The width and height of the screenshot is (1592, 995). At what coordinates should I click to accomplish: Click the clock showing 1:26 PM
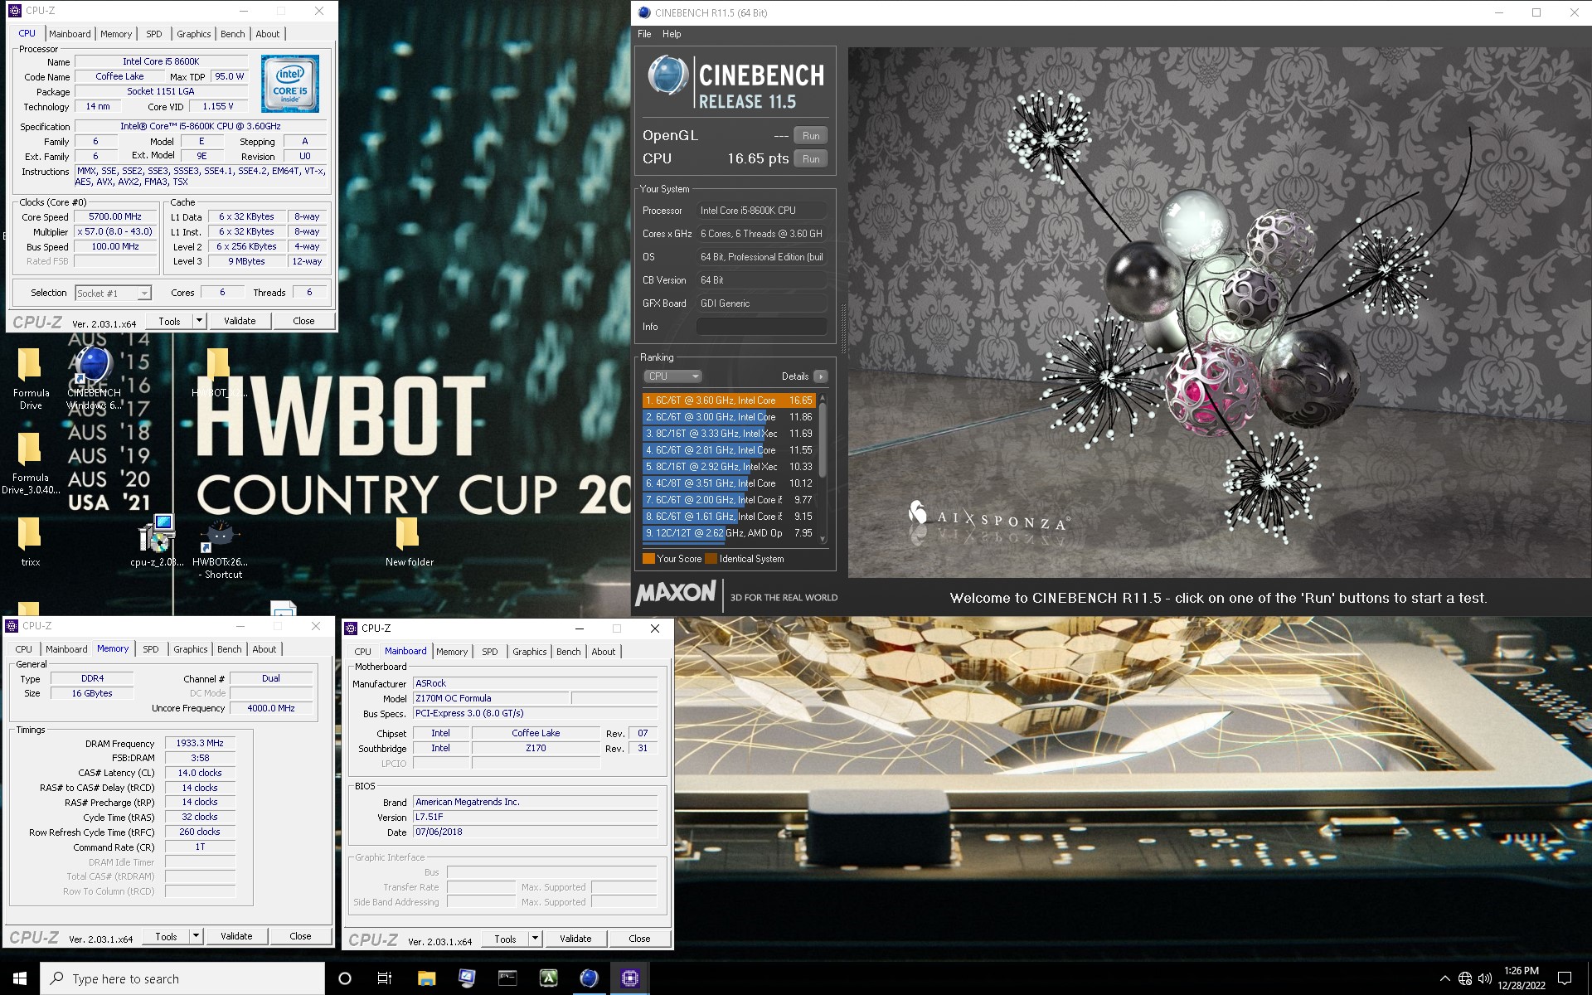click(x=1521, y=971)
